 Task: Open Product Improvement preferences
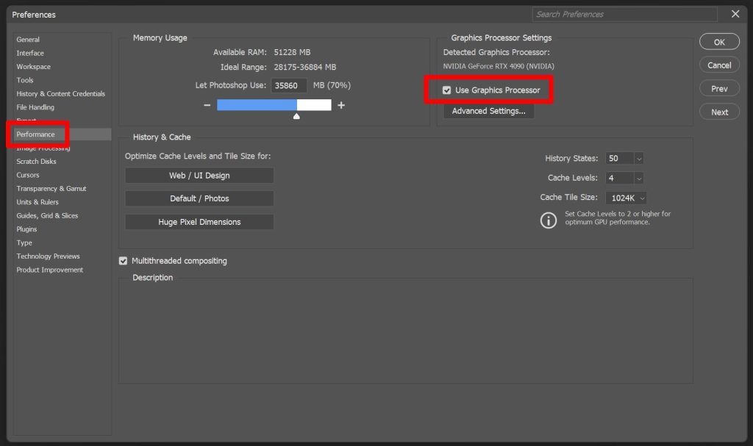coord(49,270)
